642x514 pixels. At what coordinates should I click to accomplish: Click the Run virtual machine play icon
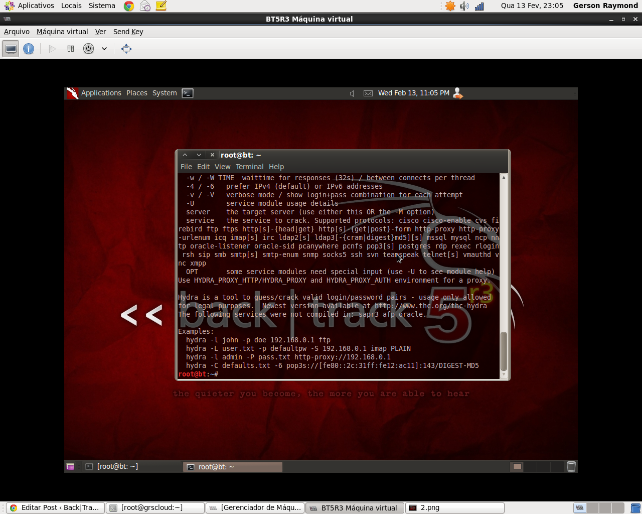pos(52,49)
